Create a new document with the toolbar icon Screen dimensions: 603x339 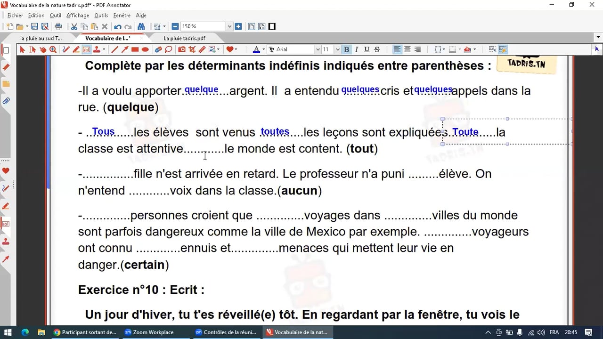pos(9,26)
